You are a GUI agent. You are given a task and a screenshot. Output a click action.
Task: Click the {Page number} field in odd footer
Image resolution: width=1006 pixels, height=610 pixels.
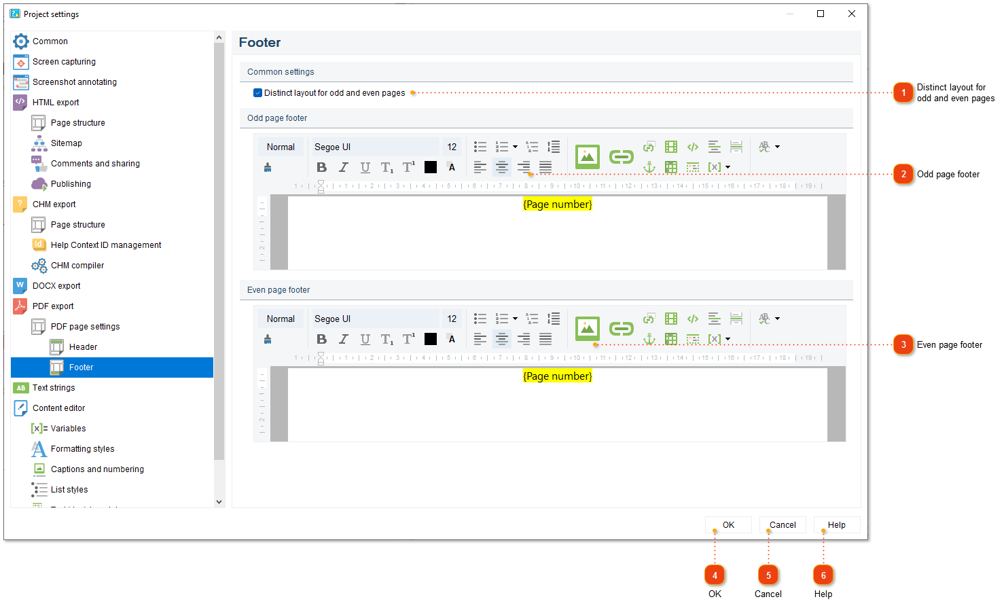(x=557, y=204)
